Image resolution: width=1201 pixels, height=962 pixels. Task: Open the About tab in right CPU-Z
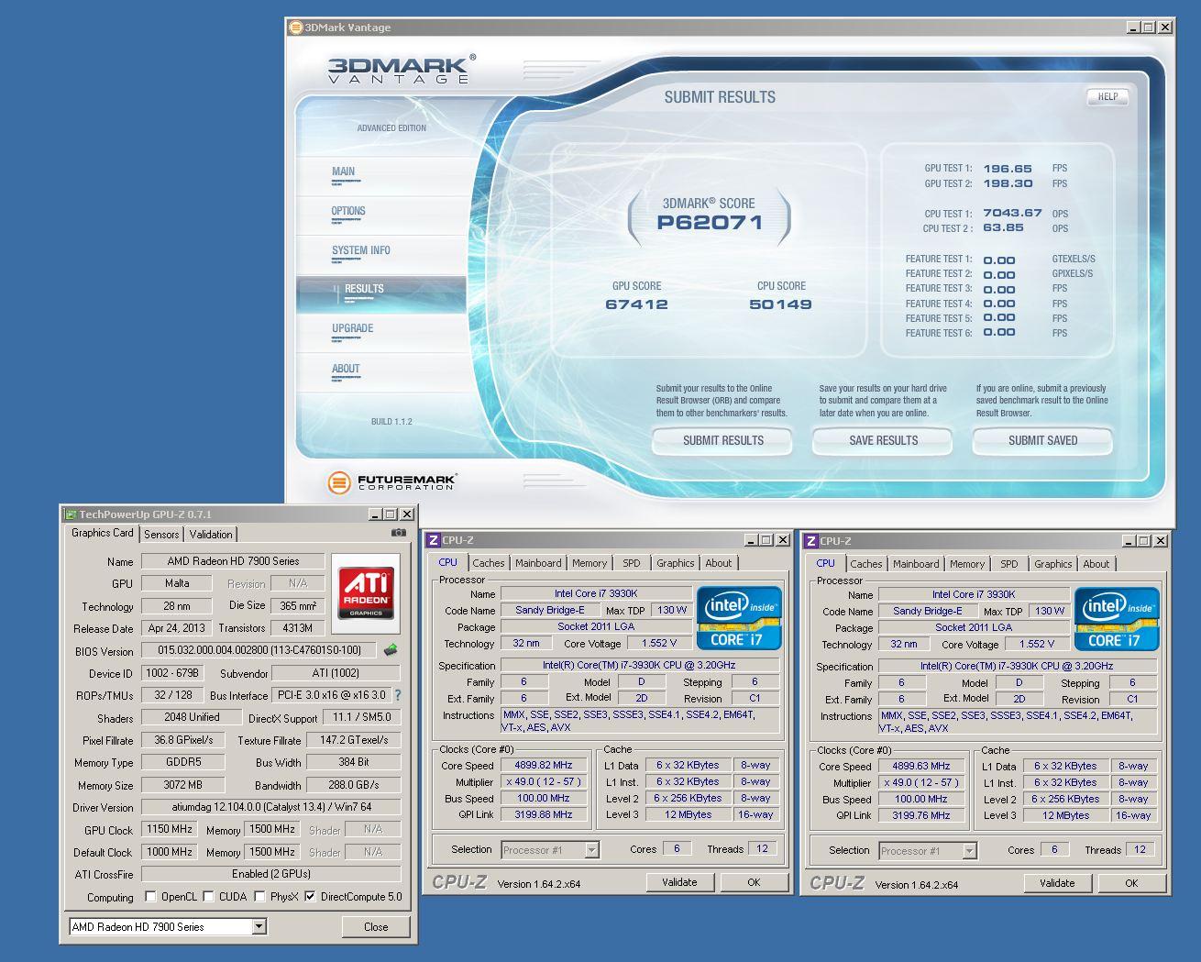click(x=1096, y=564)
